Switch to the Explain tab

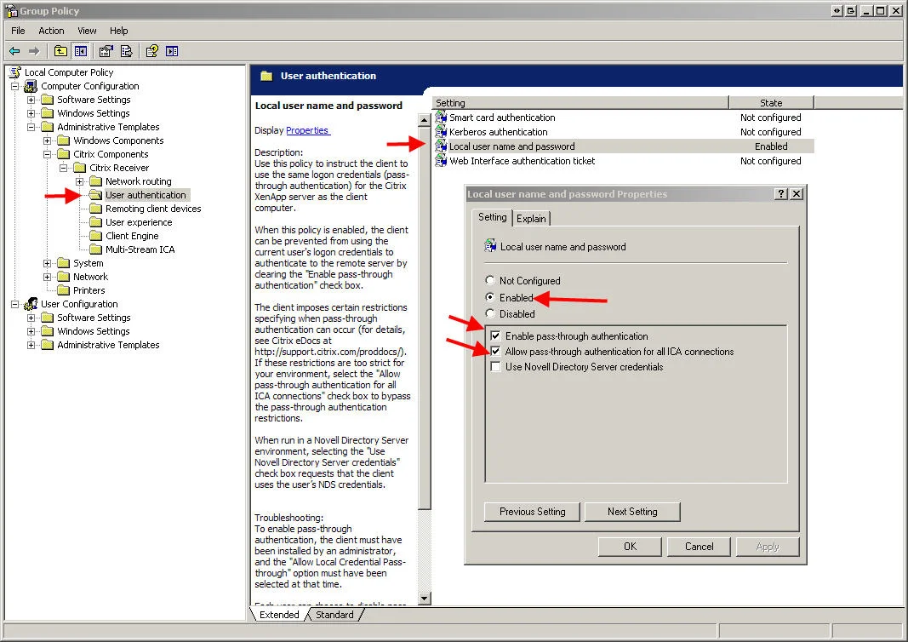[531, 219]
